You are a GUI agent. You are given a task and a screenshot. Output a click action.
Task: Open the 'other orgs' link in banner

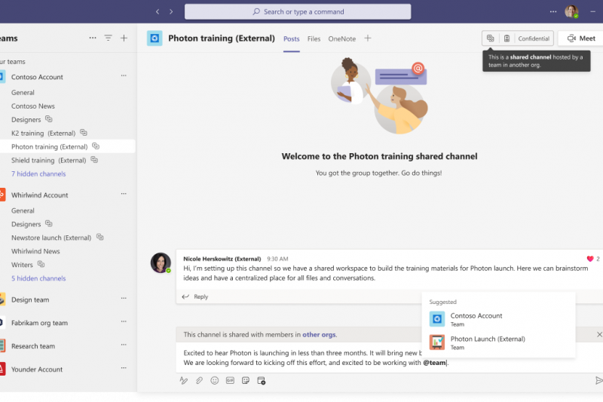coord(319,335)
